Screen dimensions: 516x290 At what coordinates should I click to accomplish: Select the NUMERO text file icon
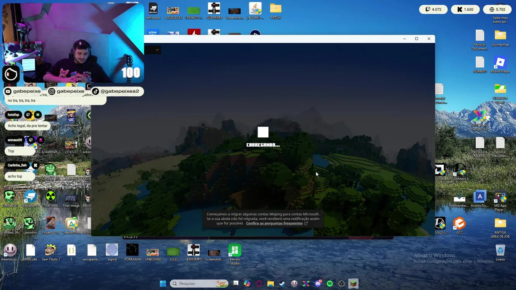[x=480, y=64]
